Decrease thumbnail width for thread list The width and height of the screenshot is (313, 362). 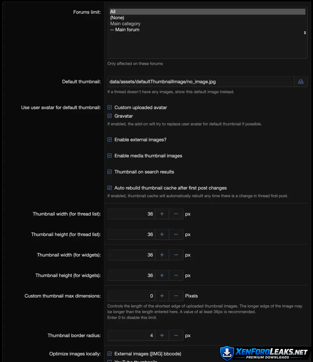tap(176, 214)
